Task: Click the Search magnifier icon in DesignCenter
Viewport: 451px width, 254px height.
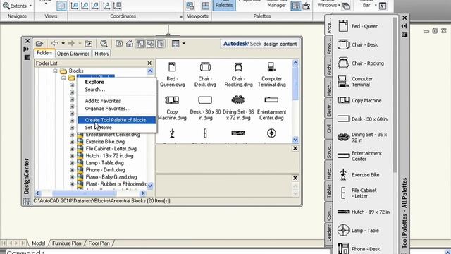Action: [104, 44]
